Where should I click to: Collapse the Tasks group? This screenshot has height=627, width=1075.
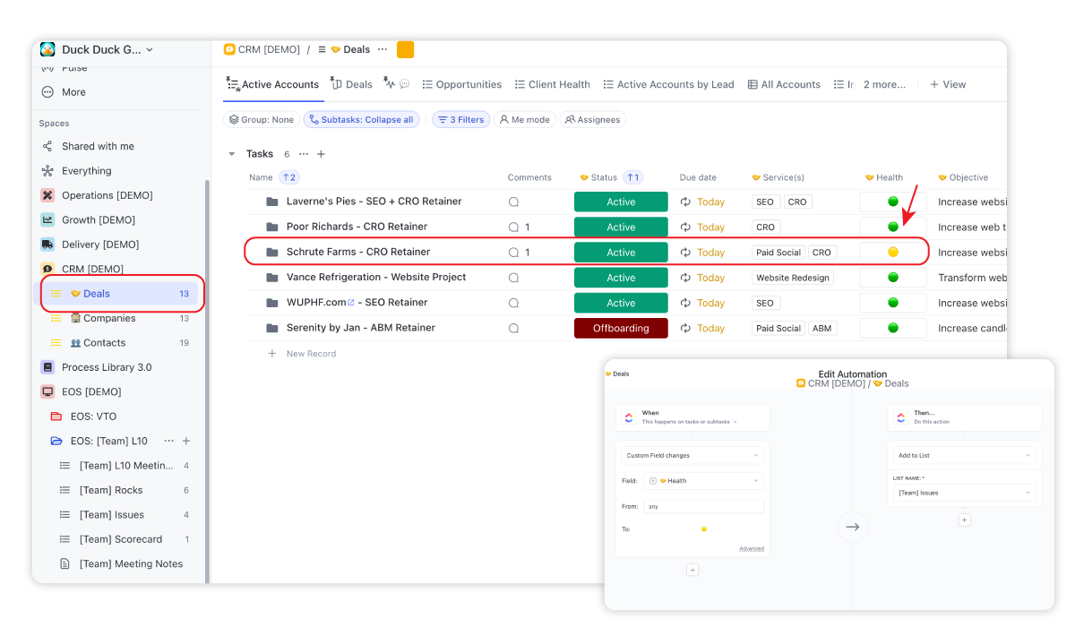tap(232, 154)
